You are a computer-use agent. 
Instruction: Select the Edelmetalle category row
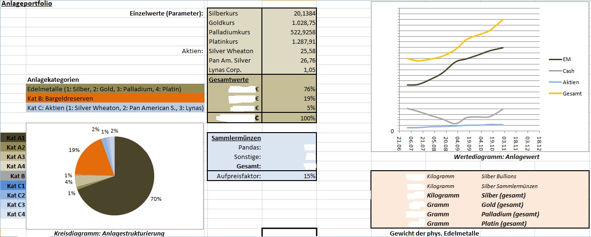[115, 89]
